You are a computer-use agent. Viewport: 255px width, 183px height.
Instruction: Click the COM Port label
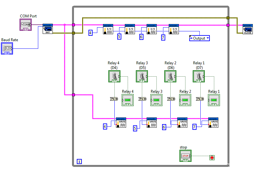(28, 16)
